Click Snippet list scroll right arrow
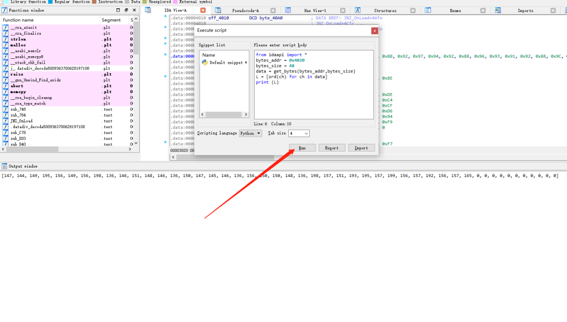The width and height of the screenshot is (567, 322). coord(246,115)
